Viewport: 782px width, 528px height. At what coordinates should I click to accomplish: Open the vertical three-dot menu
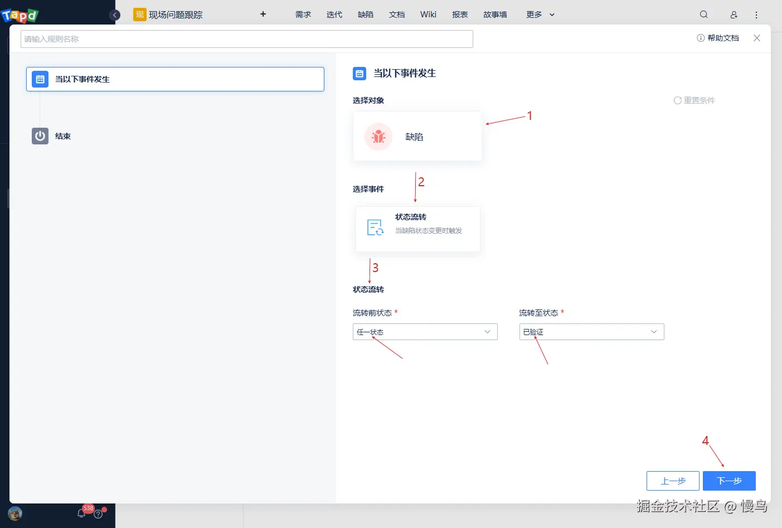pyautogui.click(x=756, y=15)
